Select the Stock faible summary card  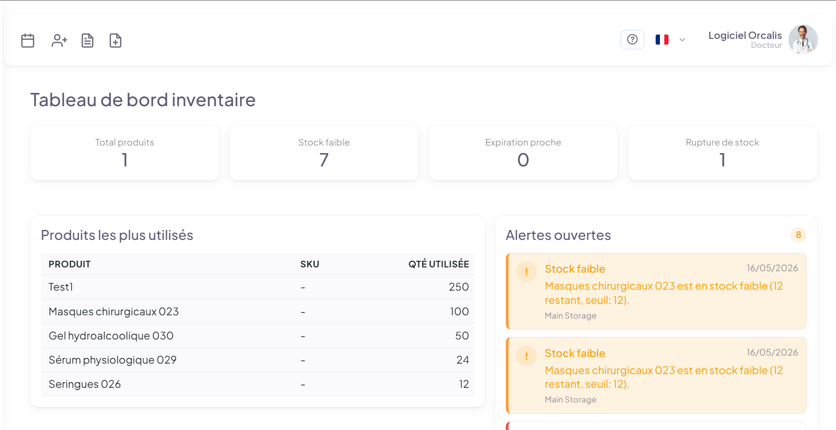tap(324, 153)
